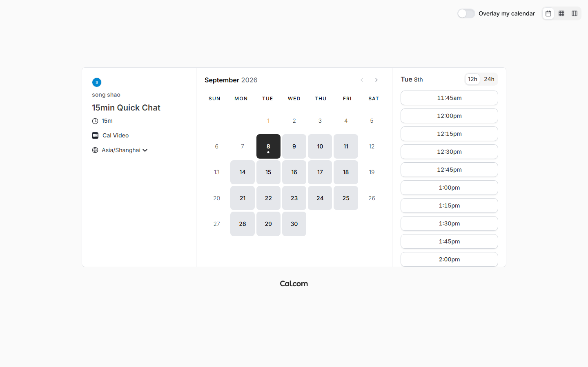Image resolution: width=588 pixels, height=367 pixels.
Task: Pick September 30 date
Action: coord(294,224)
